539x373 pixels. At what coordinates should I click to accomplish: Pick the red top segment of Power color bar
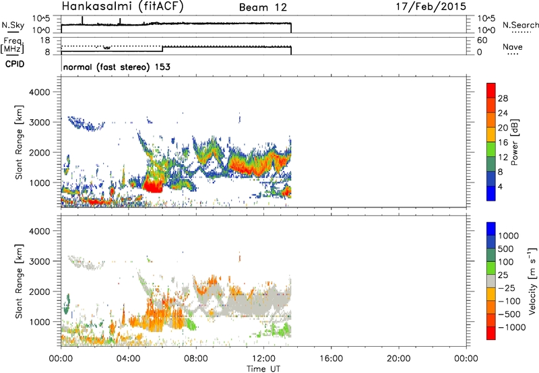491,90
